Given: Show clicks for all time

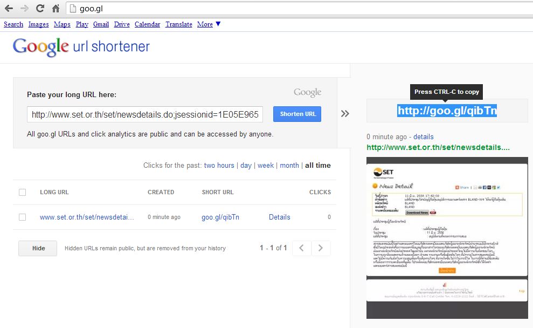Looking at the screenshot, I should point(318,166).
